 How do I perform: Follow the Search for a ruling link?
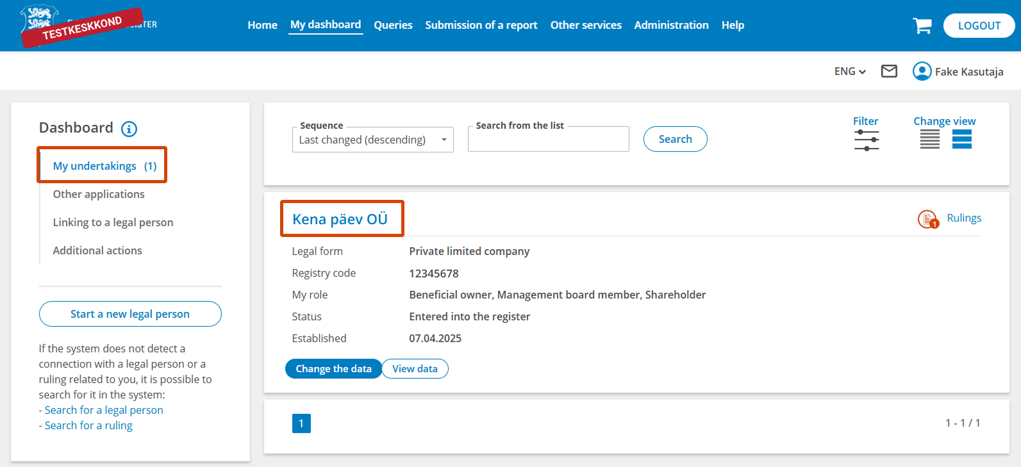click(x=88, y=425)
